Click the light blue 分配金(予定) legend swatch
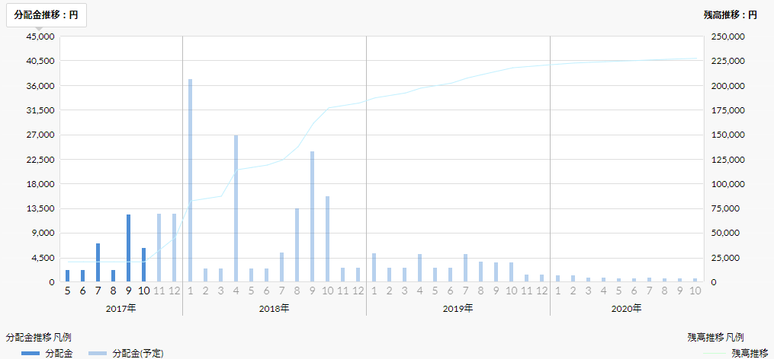This screenshot has height=359, width=774. coord(98,353)
